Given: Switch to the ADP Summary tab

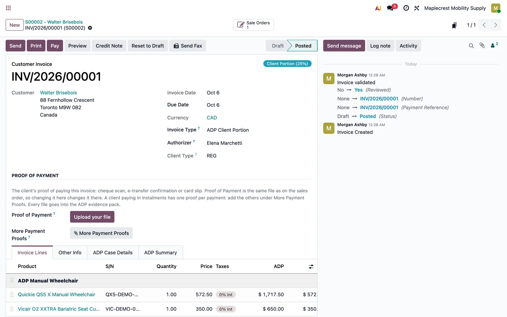Looking at the screenshot, I should (x=161, y=253).
